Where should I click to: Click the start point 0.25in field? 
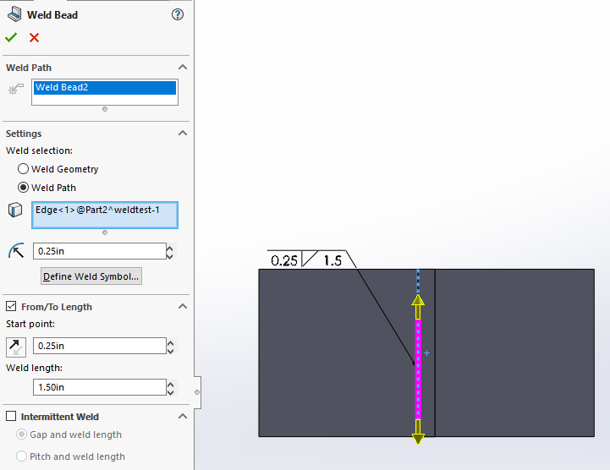point(100,346)
